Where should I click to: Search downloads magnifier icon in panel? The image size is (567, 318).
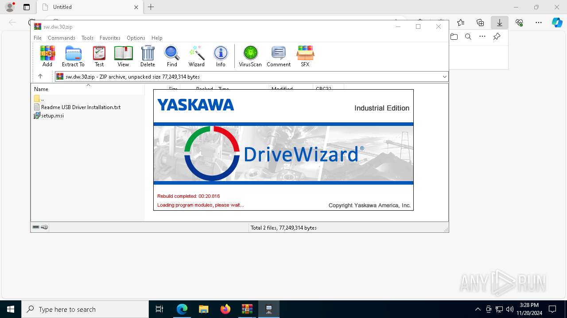[468, 37]
